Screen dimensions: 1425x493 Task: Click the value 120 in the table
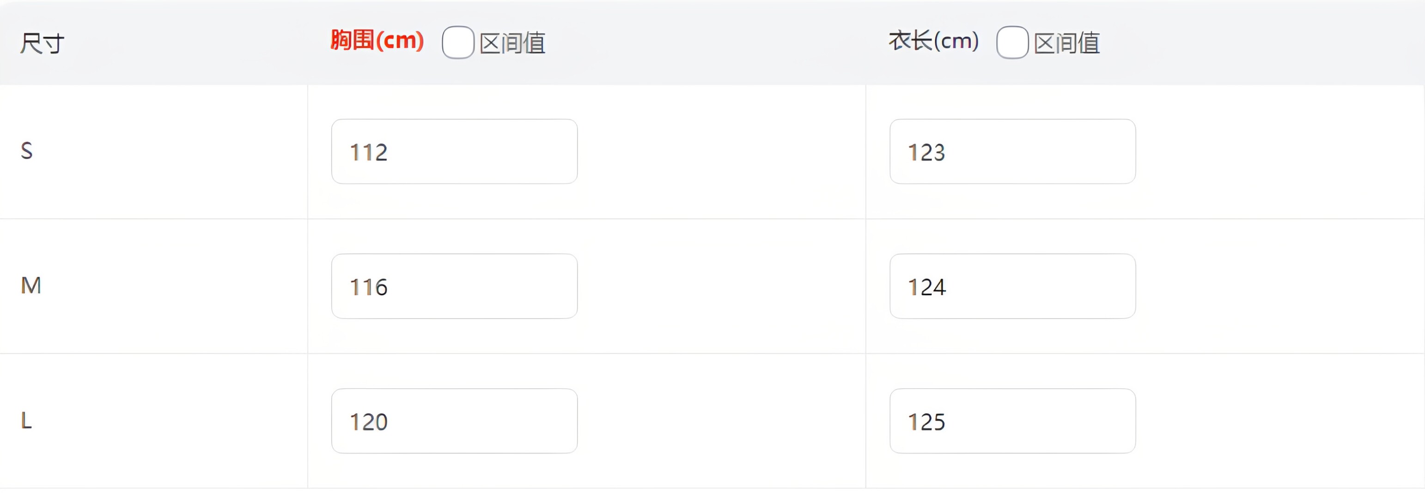click(368, 422)
